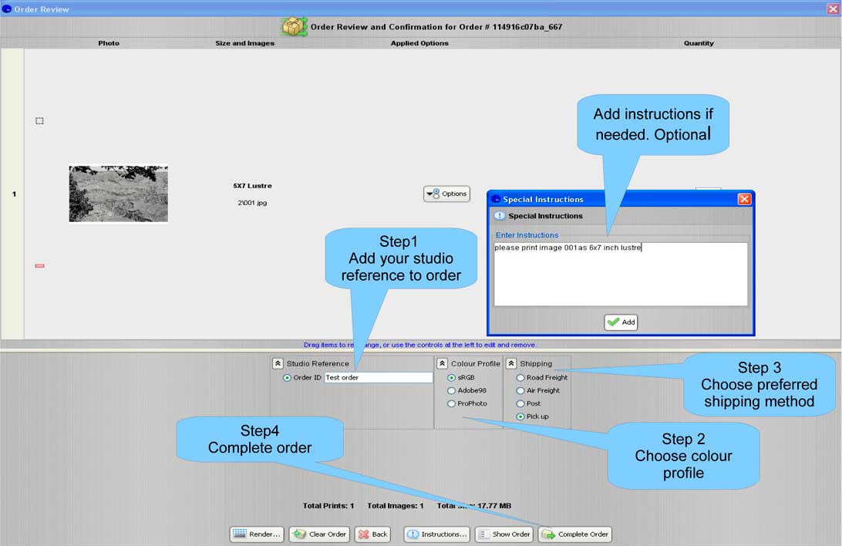The image size is (842, 546).
Task: Click the Render button with grid icon
Action: (257, 534)
